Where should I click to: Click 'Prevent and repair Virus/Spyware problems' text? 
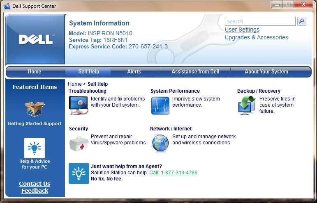(x=119, y=139)
